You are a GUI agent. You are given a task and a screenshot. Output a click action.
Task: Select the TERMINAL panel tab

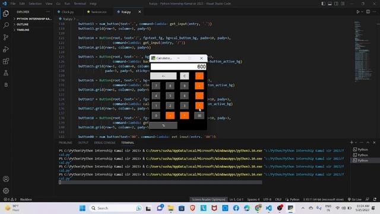(x=128, y=143)
